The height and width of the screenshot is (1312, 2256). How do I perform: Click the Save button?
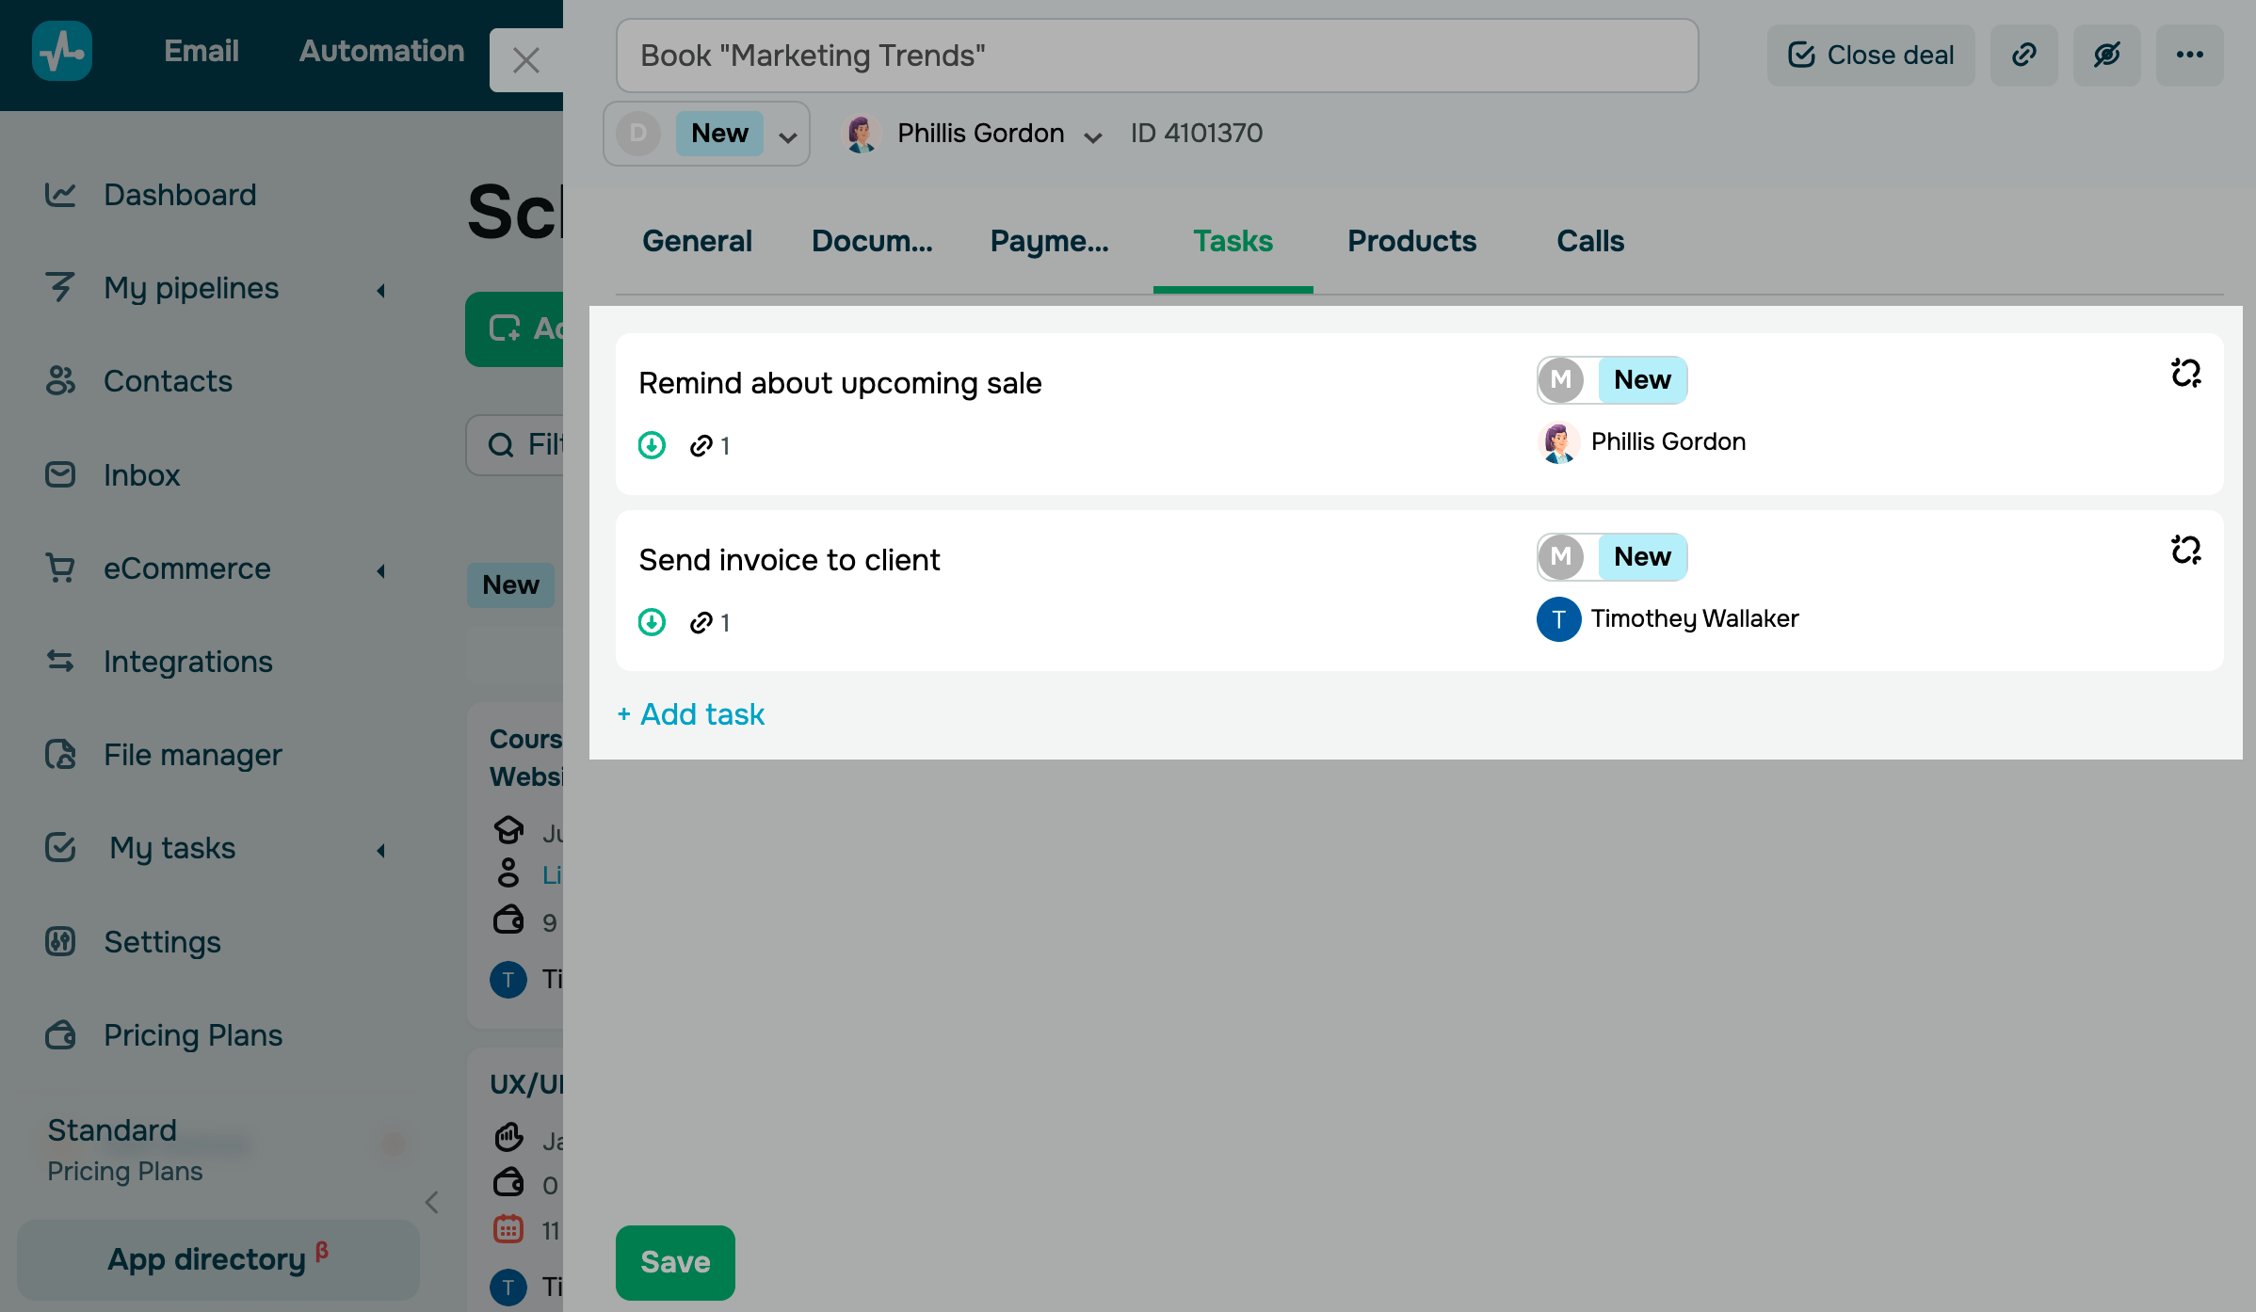tap(675, 1262)
